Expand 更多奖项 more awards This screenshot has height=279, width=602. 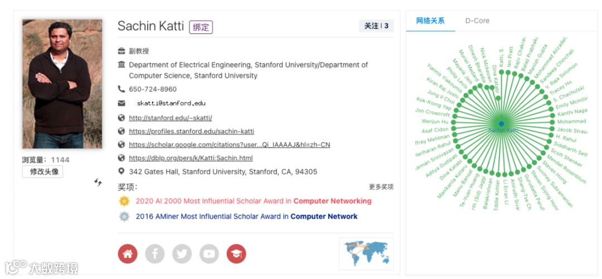[x=381, y=187]
